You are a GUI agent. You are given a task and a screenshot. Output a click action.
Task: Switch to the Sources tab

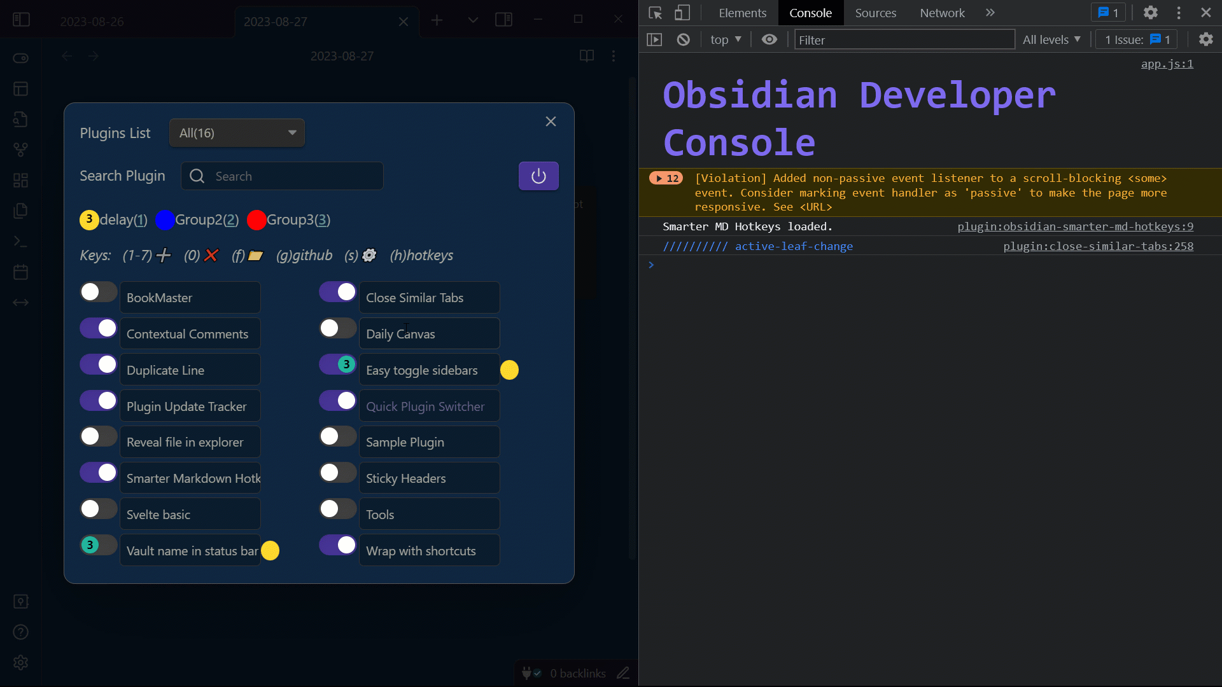tap(875, 13)
